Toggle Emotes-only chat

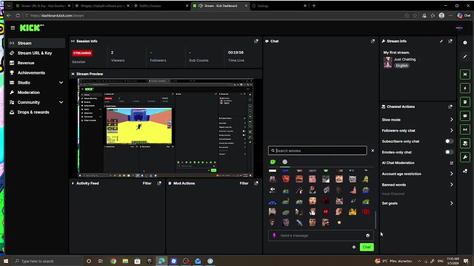(x=449, y=152)
